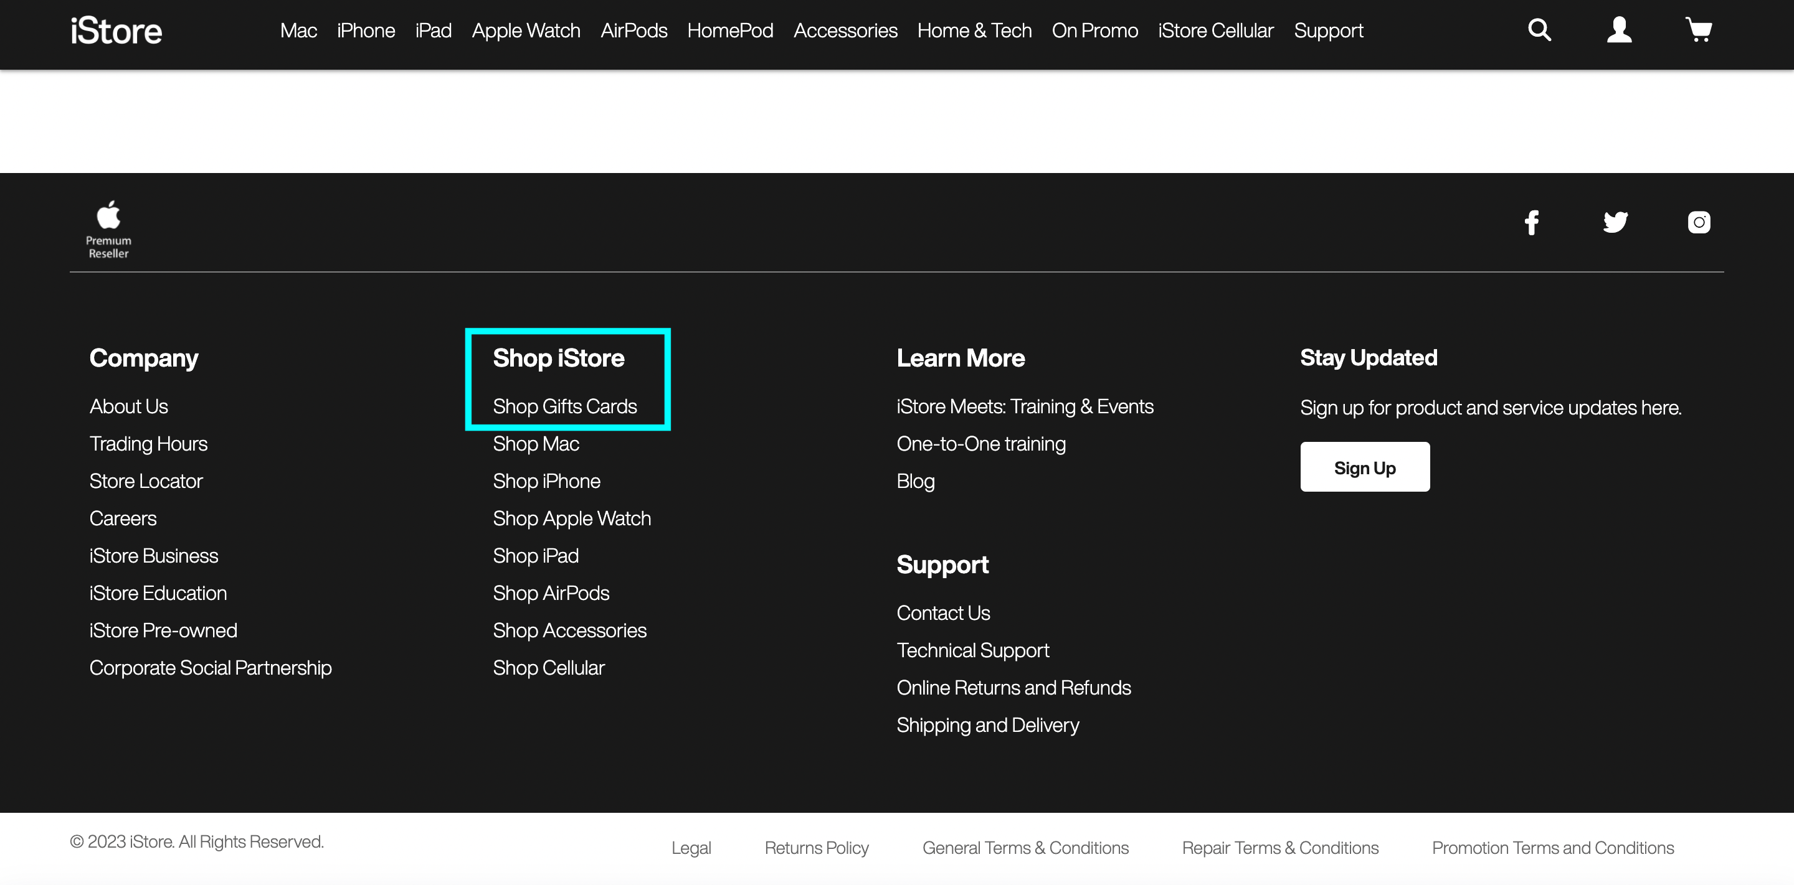Click the Company footer heading
The height and width of the screenshot is (885, 1794).
pos(143,358)
